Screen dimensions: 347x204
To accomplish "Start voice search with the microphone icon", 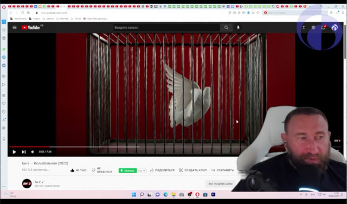I will (x=238, y=28).
